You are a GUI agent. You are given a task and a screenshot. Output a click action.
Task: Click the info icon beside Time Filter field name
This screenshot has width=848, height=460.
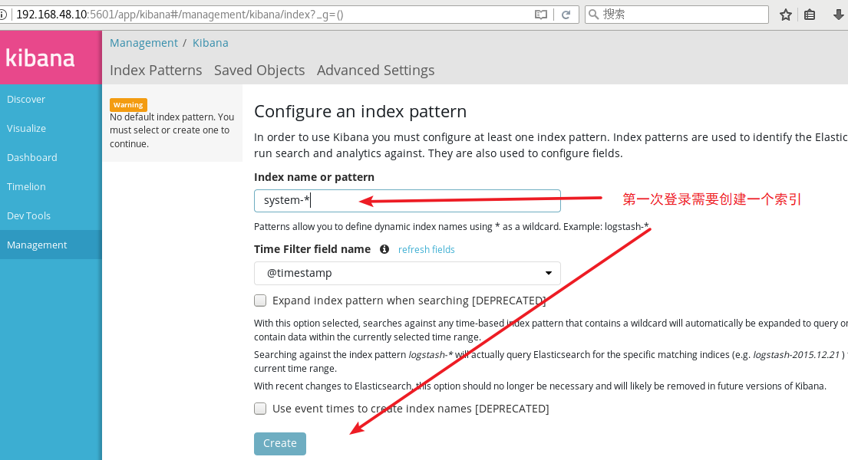coord(384,249)
